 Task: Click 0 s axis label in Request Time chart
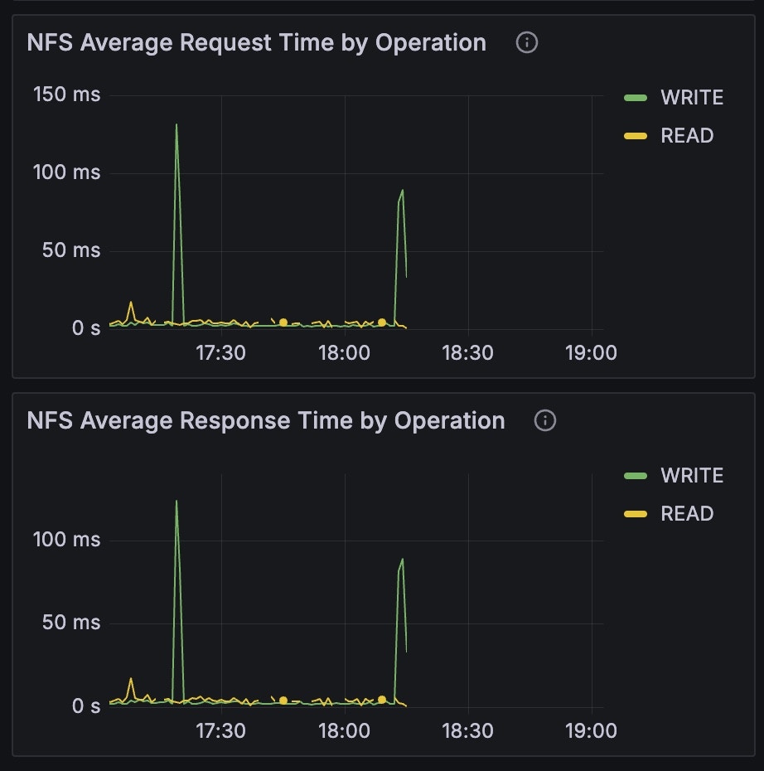tap(86, 328)
